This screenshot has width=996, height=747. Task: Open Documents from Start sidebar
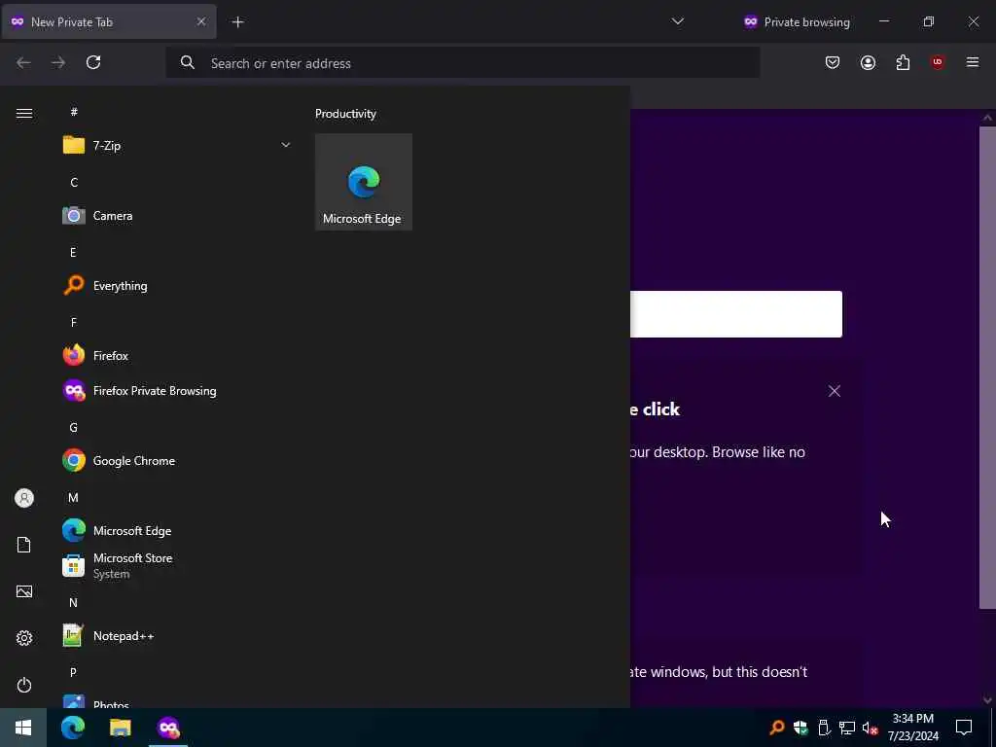[24, 545]
